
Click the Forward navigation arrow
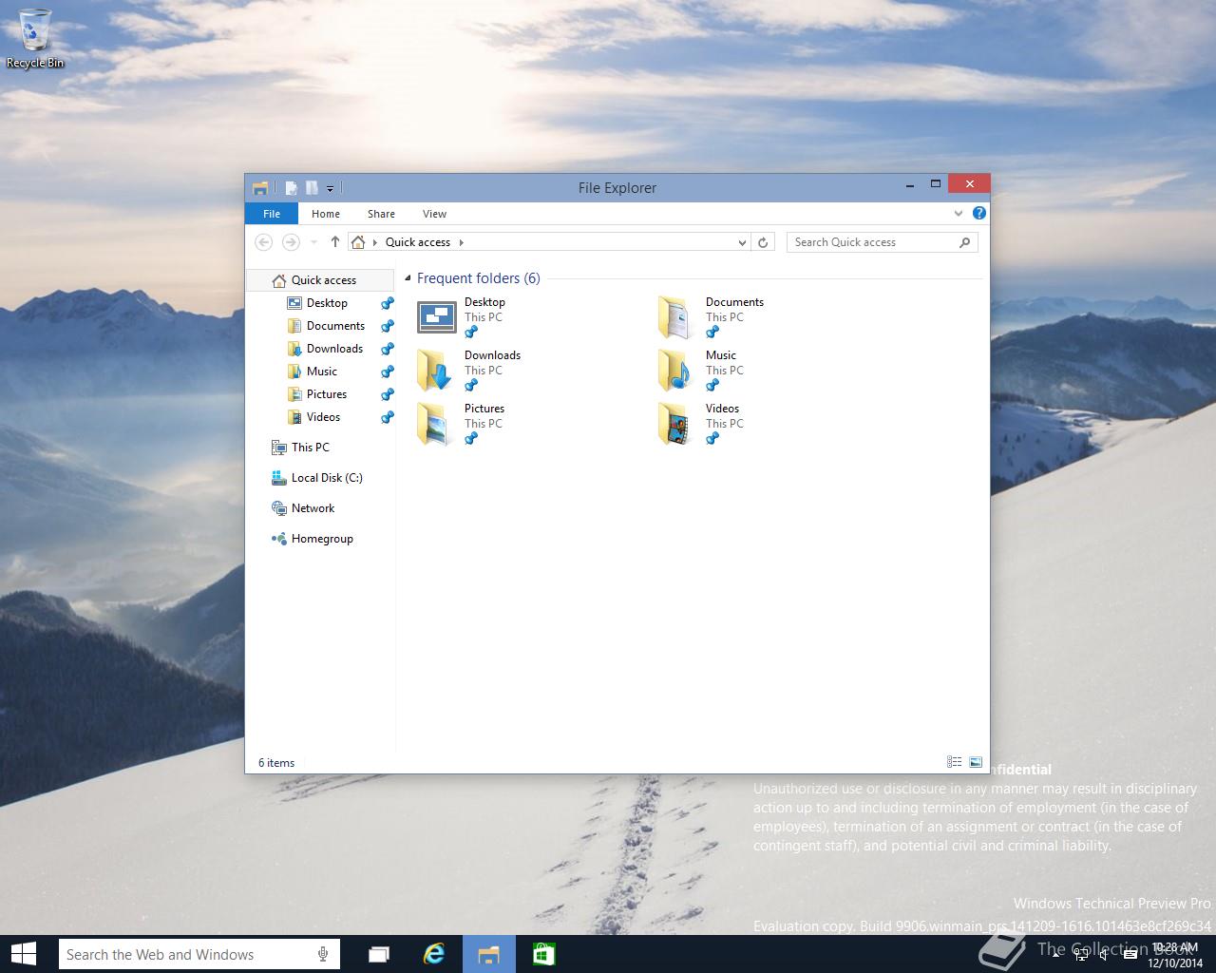click(291, 242)
